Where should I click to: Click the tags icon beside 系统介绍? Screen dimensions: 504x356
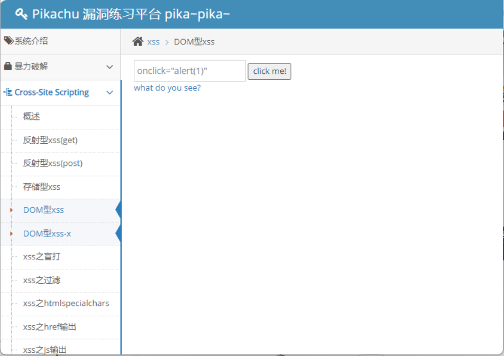pos(8,41)
